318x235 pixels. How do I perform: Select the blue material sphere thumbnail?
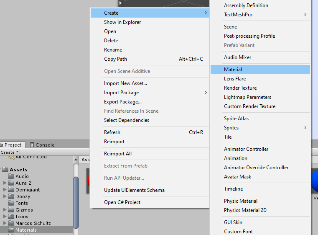click(x=315, y=181)
